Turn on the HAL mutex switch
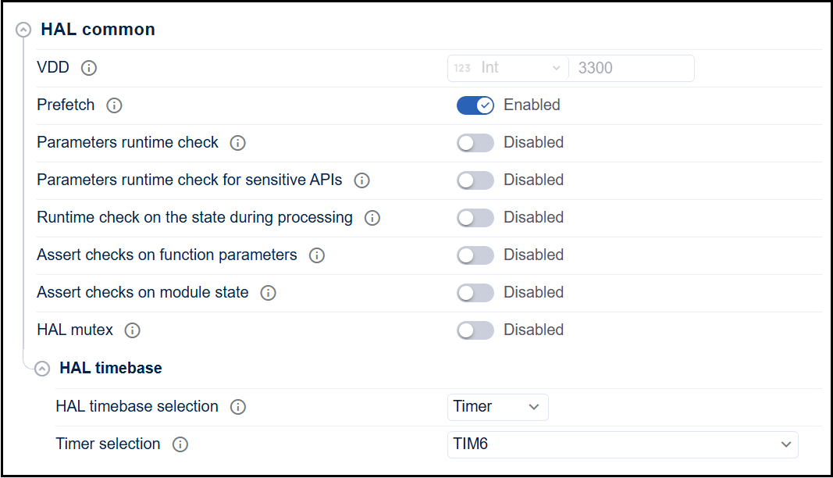Screen dimensions: 833x478 tap(475, 330)
